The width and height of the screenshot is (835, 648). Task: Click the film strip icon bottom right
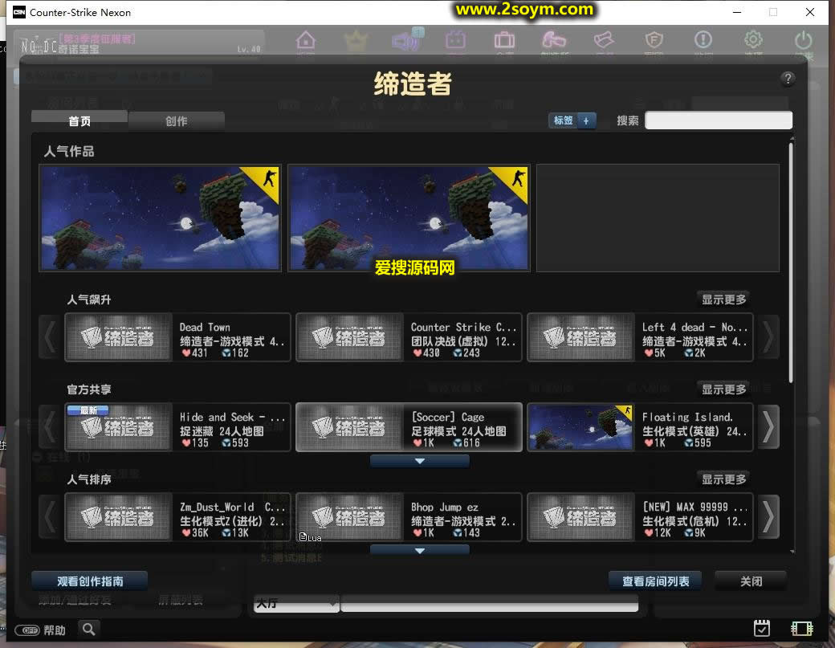(801, 629)
